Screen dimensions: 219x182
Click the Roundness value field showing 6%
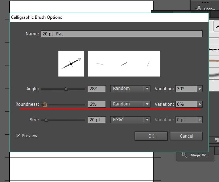[97, 104]
